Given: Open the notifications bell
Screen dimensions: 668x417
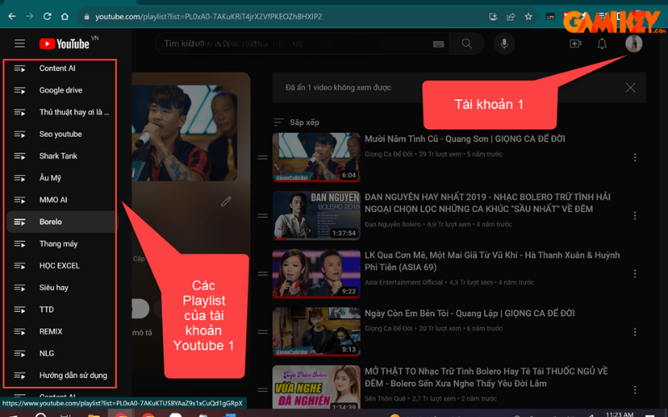Looking at the screenshot, I should [601, 43].
